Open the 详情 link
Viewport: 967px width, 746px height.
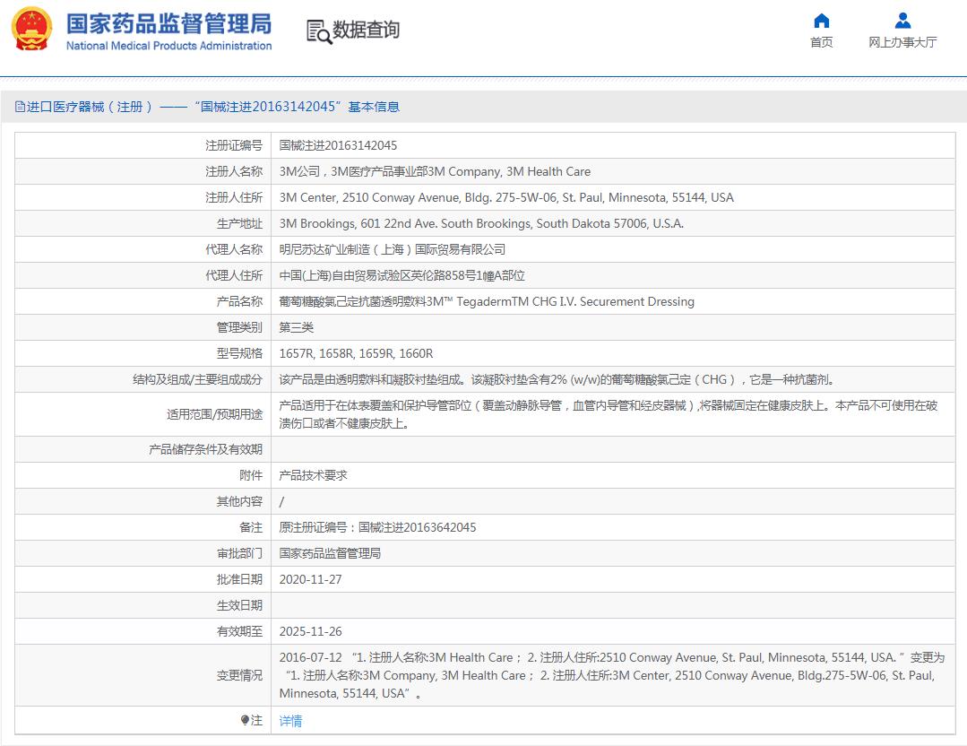[x=290, y=721]
